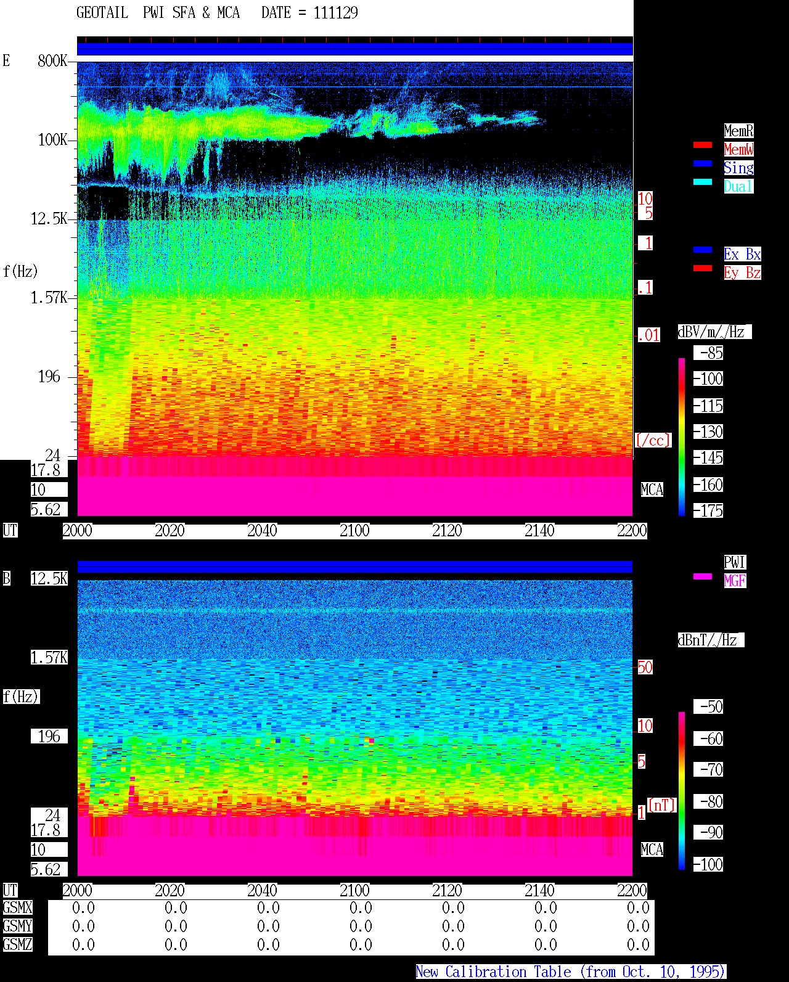This screenshot has height=982, width=789.
Task: Click the 12.5K frequency label on B panel
Action: (49, 579)
